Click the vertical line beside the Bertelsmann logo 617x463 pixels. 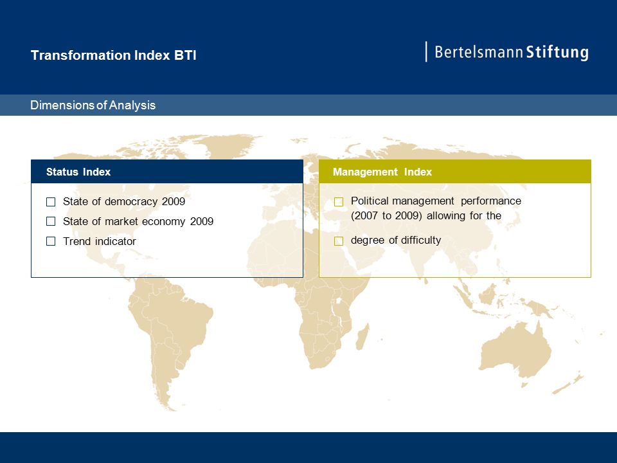[426, 51]
